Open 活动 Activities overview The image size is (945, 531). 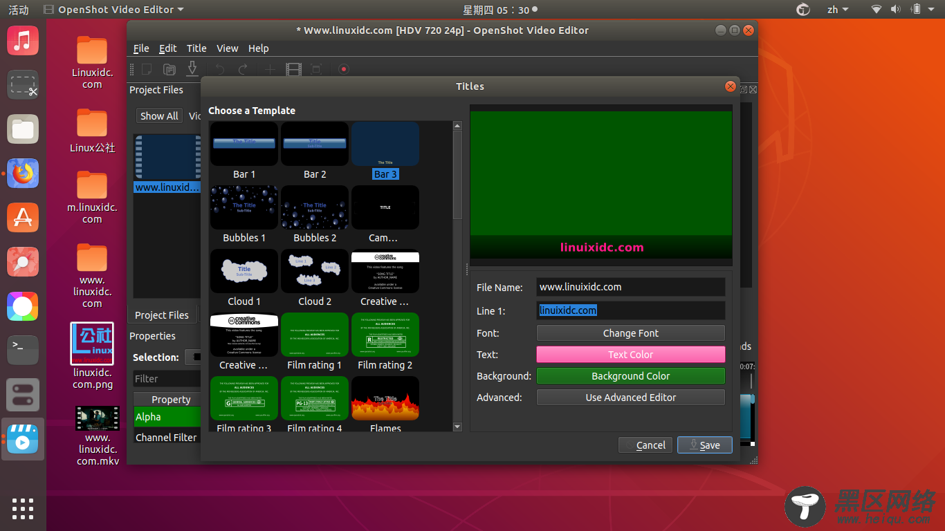pyautogui.click(x=19, y=10)
